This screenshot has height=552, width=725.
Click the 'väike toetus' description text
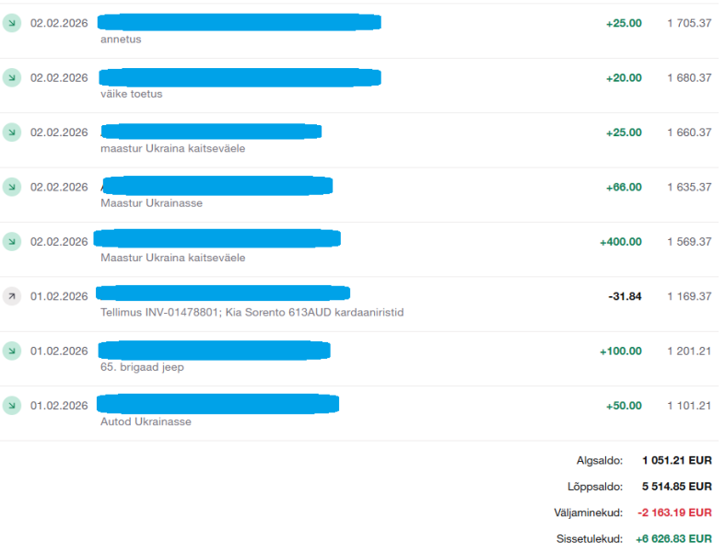pos(131,94)
